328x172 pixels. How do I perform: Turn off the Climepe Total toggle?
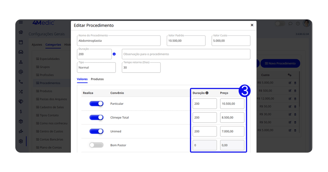[96, 117]
